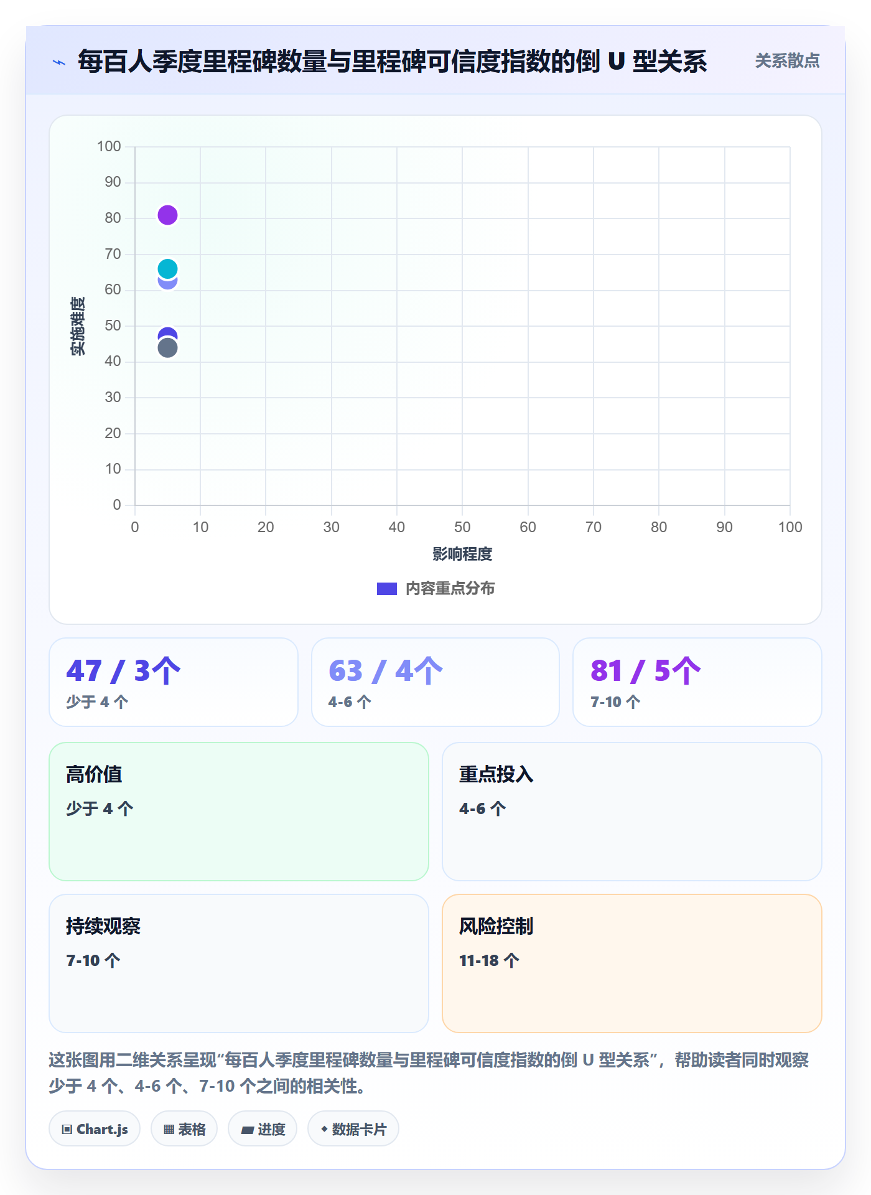Select the cyan scatter point near 66
The image size is (871, 1195).
coord(167,269)
